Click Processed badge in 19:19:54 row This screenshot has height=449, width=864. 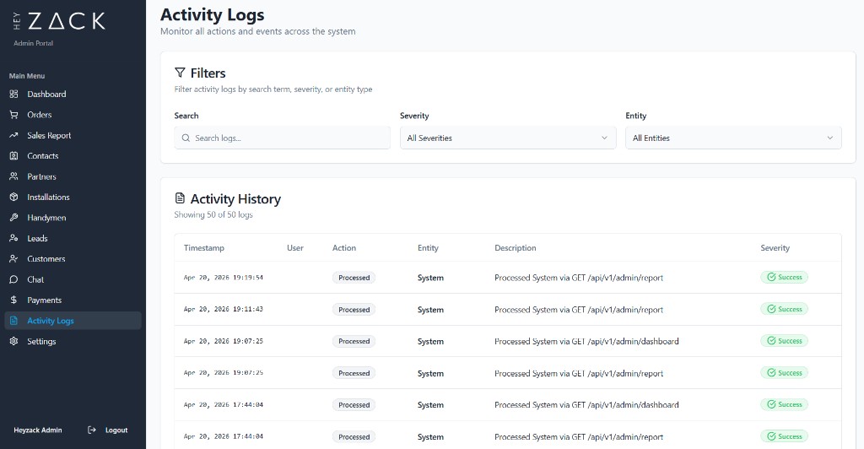[354, 278]
